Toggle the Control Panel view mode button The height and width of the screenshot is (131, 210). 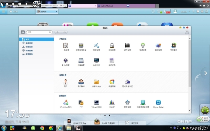[23, 32]
